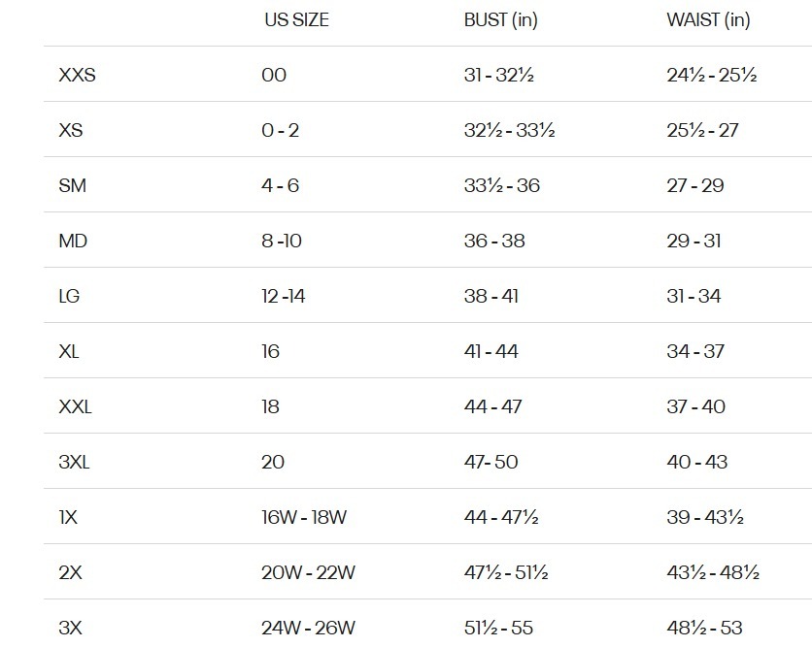Select the 1X plus size label
The width and height of the screenshot is (812, 647).
click(68, 517)
